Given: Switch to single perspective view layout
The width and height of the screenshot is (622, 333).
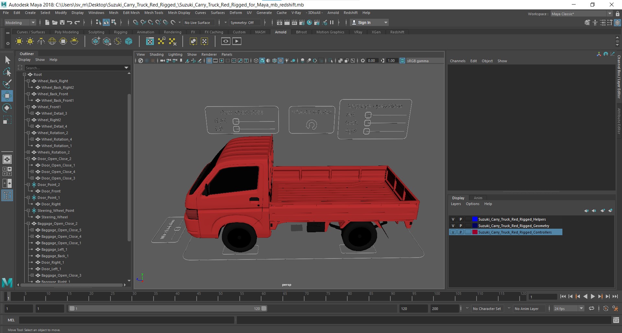Looking at the screenshot, I should [7, 159].
